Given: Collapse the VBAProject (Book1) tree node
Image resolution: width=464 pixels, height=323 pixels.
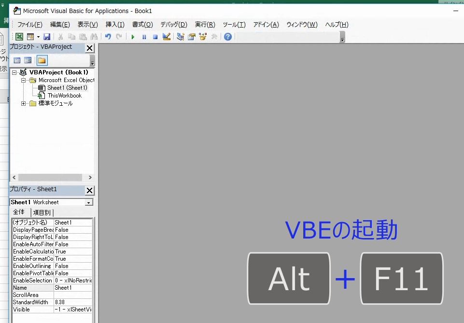Looking at the screenshot, I should 14,72.
